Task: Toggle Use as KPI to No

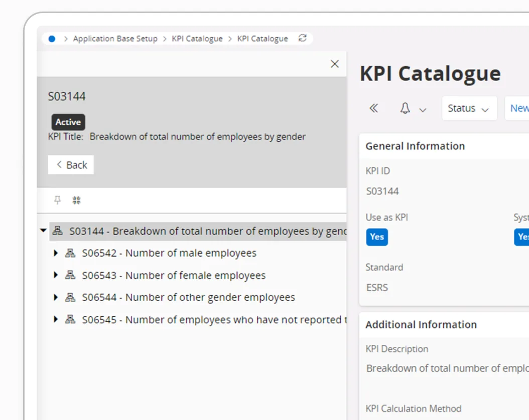Action: (x=377, y=237)
